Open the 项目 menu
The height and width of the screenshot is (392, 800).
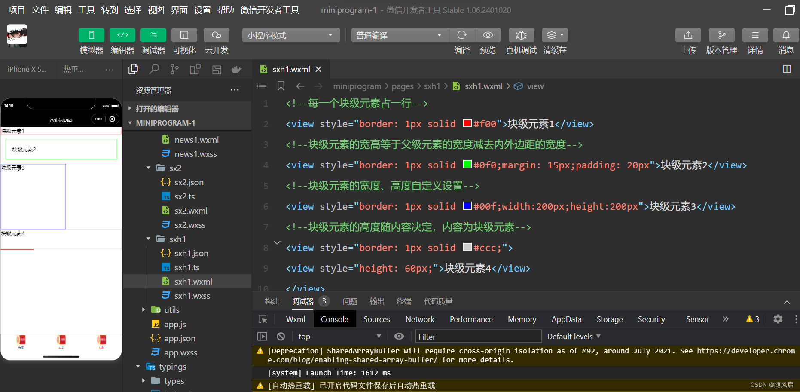(17, 10)
